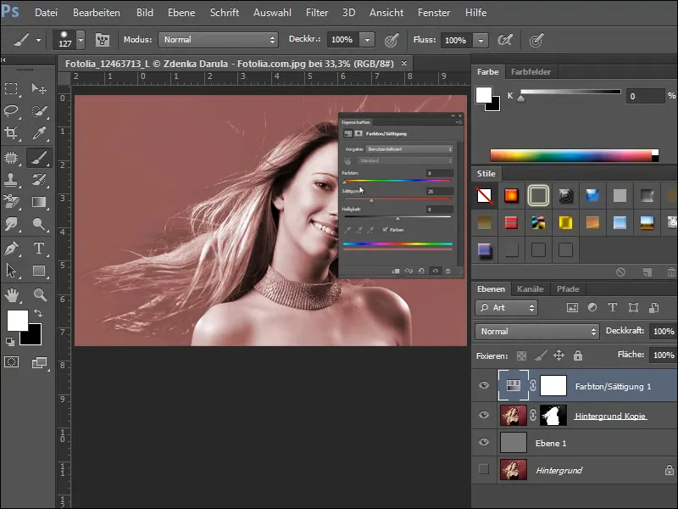This screenshot has height=509, width=678.
Task: Open the Fluss flow slider arrow
Action: click(x=481, y=40)
